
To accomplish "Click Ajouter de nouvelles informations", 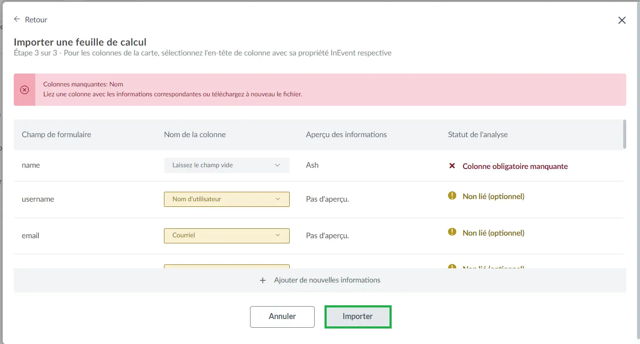I will point(320,280).
